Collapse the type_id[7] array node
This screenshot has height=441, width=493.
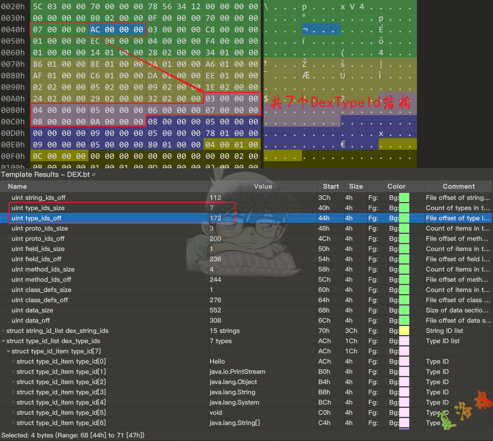click(x=8, y=351)
